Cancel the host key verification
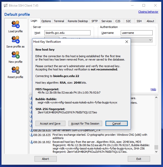Screen dimensions: 163x167 (x=117, y=124)
